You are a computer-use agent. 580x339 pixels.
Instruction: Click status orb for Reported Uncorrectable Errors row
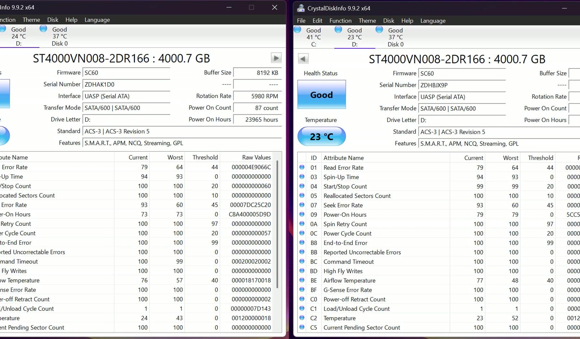[302, 252]
